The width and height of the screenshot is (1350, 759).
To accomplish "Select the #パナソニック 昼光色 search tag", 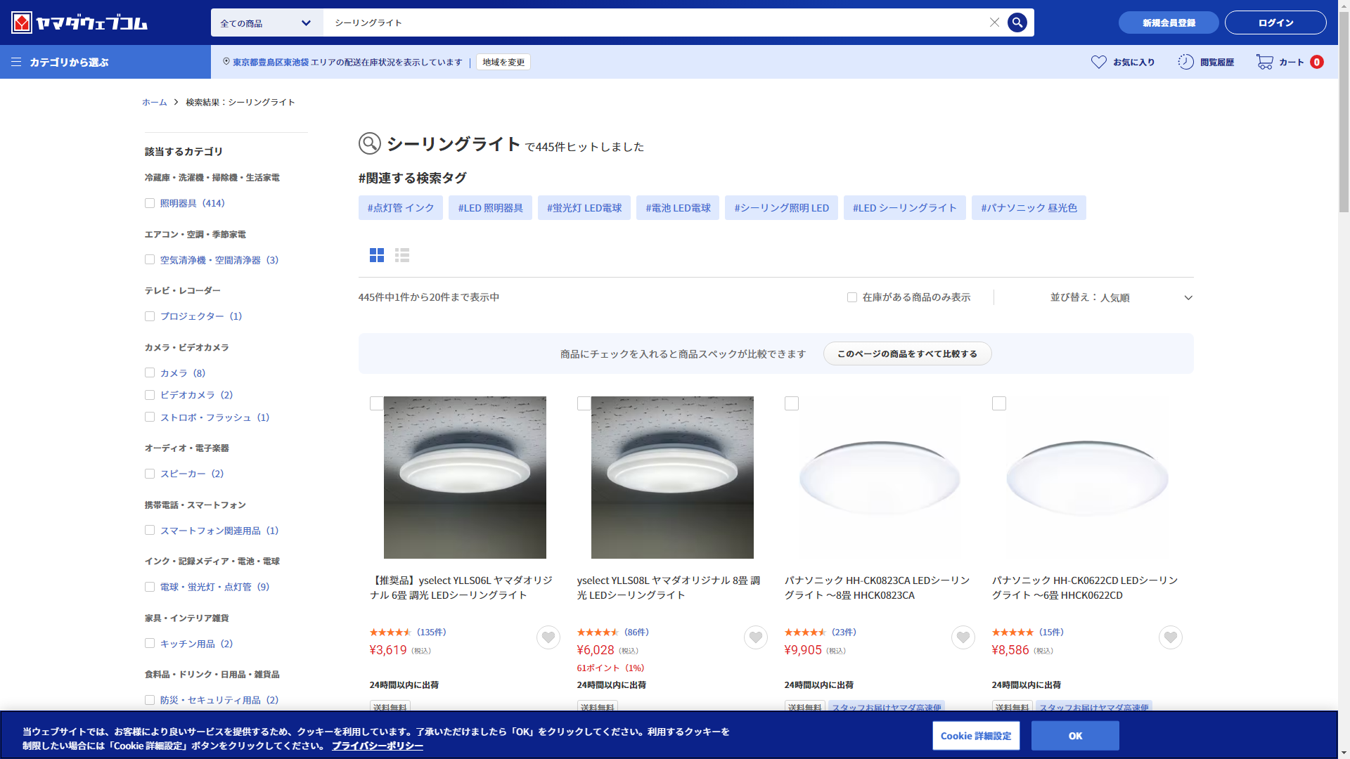I will click(x=1028, y=208).
